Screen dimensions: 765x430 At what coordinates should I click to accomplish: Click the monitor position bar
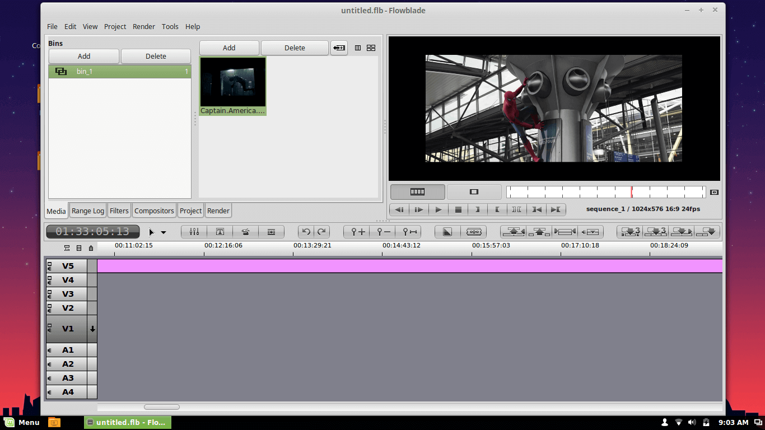pos(606,192)
